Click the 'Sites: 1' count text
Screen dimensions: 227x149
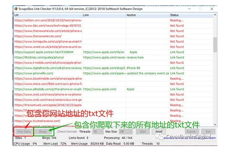point(20,138)
